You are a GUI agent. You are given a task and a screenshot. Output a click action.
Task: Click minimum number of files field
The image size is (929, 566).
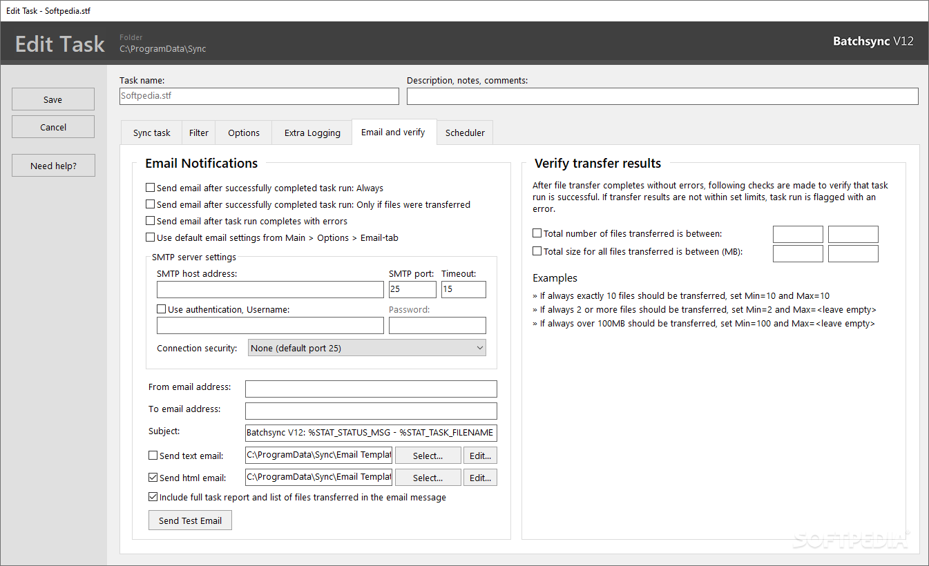click(x=798, y=234)
